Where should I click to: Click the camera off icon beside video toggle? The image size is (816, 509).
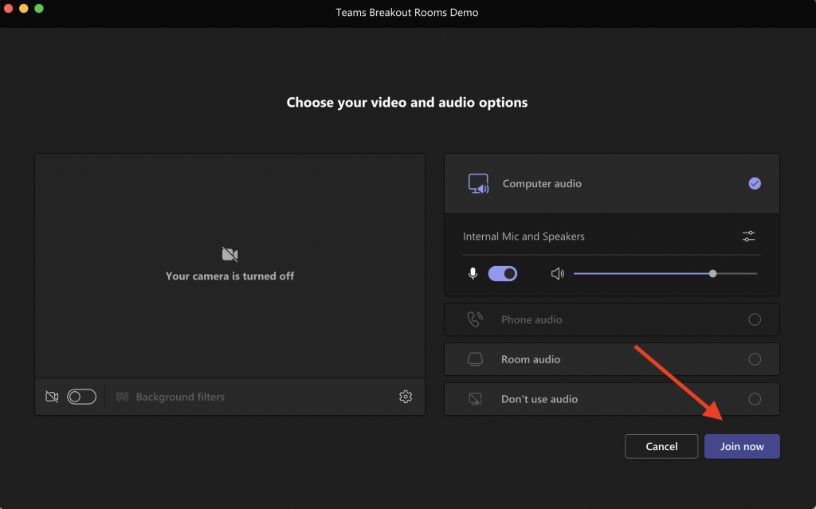(x=53, y=397)
